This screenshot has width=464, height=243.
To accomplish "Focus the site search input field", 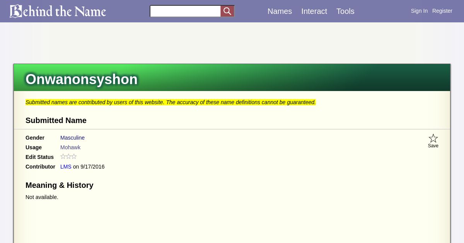I will coord(185,11).
